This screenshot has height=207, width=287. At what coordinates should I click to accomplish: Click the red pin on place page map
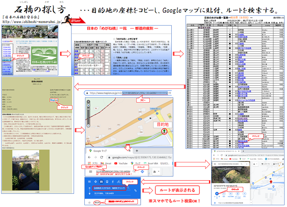(271, 182)
